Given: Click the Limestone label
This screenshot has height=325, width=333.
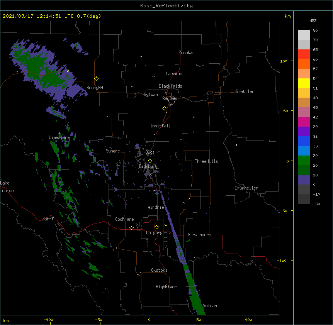Looking at the screenshot, I should pos(59,137).
